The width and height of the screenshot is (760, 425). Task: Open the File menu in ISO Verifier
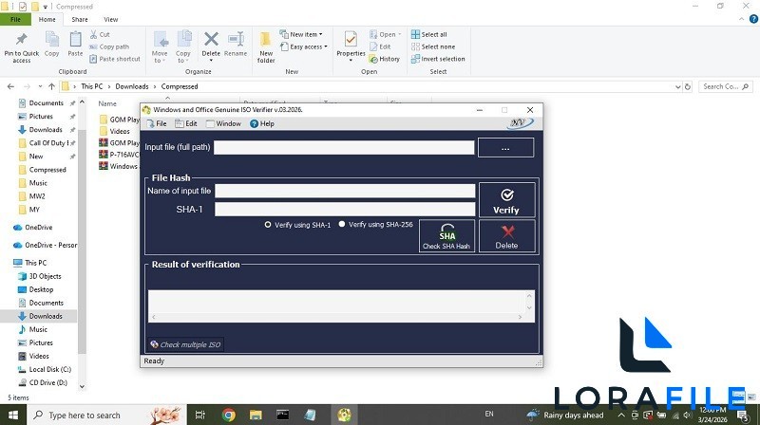tap(157, 124)
